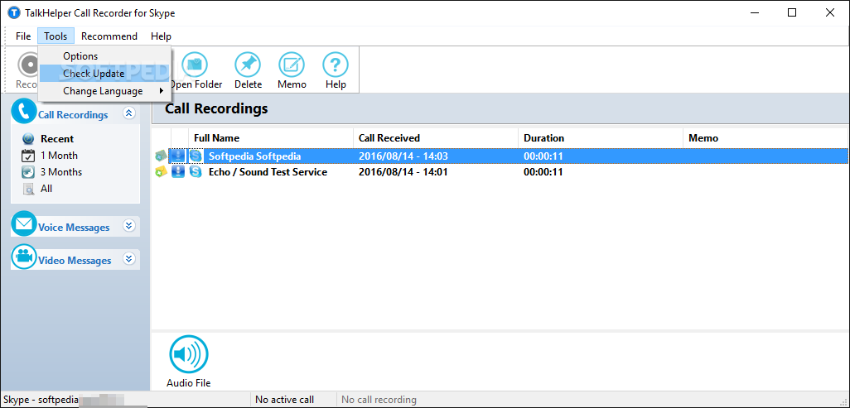
Task: Click the All filter document icon
Action: [28, 189]
